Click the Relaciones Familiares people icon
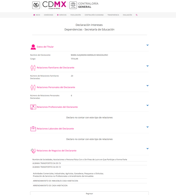 (33, 68)
